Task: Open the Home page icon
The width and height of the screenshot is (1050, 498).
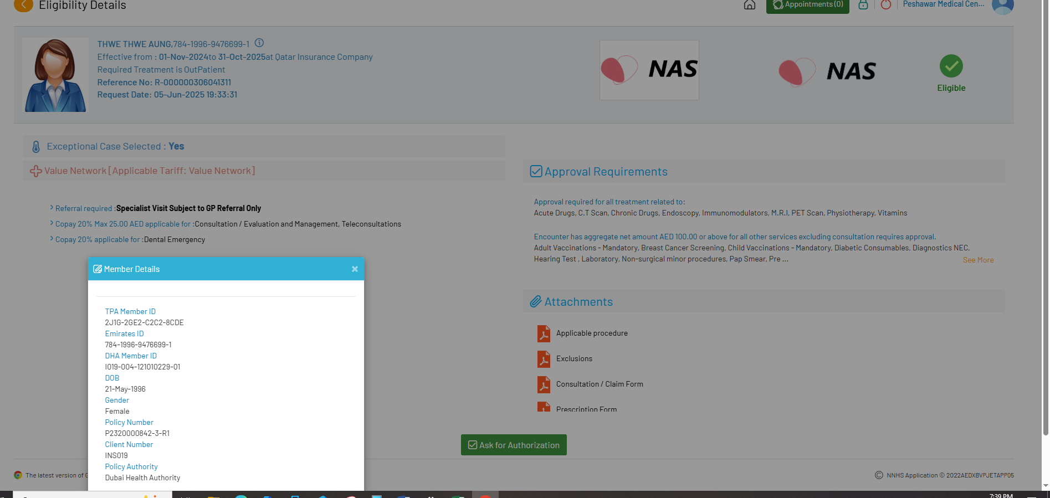Action: (x=750, y=5)
